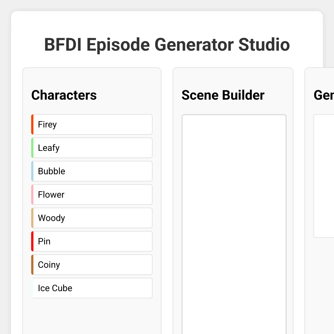
Task: Click Firey's orange color stripe
Action: [32, 124]
